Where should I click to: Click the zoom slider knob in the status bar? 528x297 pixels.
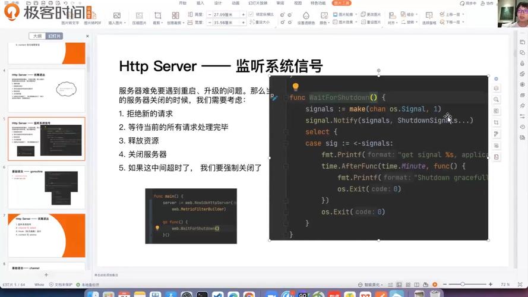tap(463, 285)
